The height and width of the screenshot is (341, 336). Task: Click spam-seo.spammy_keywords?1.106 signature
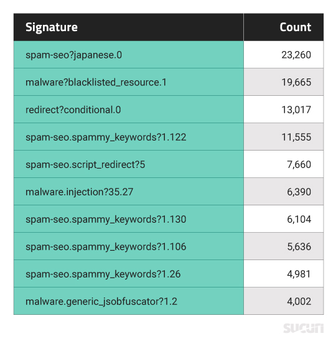tap(106, 247)
